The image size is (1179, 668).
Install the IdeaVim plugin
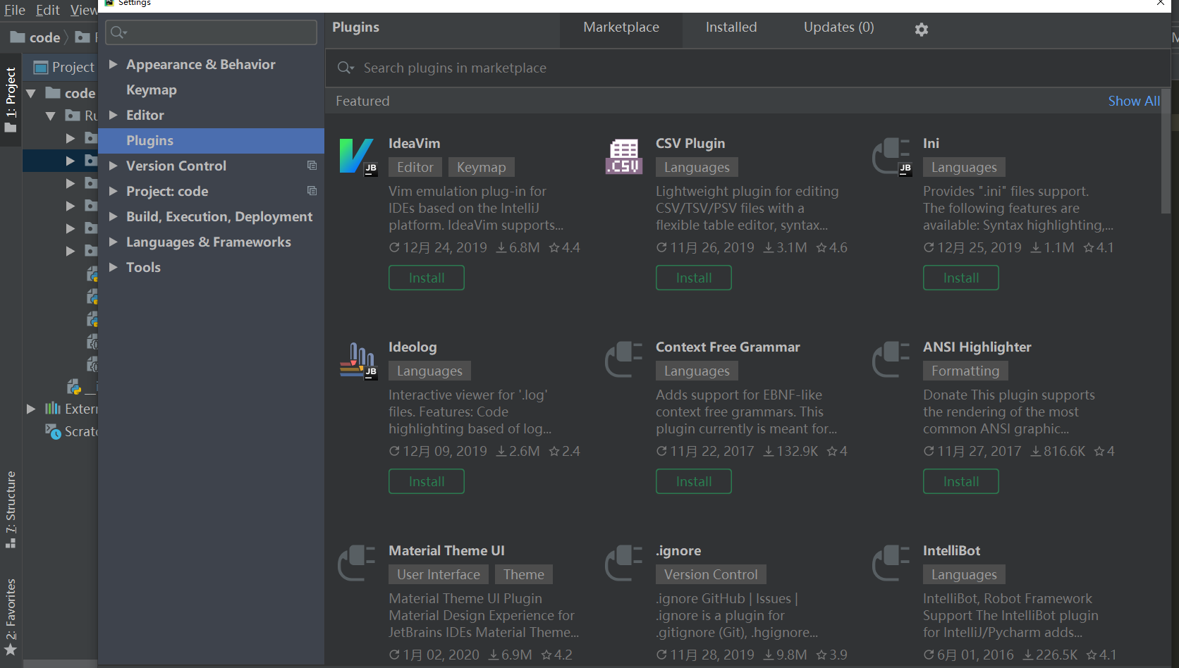(x=426, y=277)
